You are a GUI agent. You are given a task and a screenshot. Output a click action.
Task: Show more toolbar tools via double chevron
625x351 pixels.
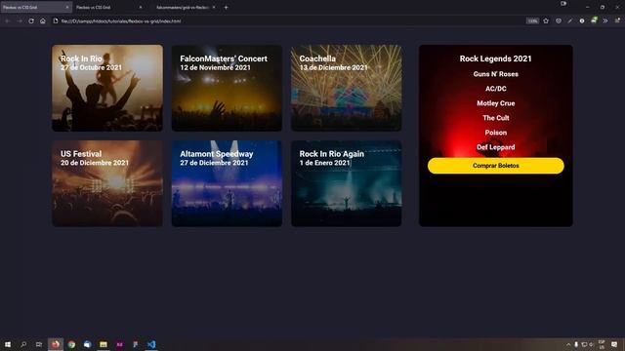[x=605, y=20]
